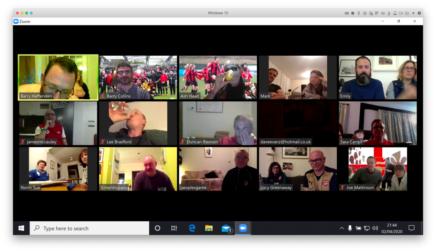Click the 'daveevanz@hotmail.co.uk' name label
This screenshot has height=252, width=436.
pos(285,142)
